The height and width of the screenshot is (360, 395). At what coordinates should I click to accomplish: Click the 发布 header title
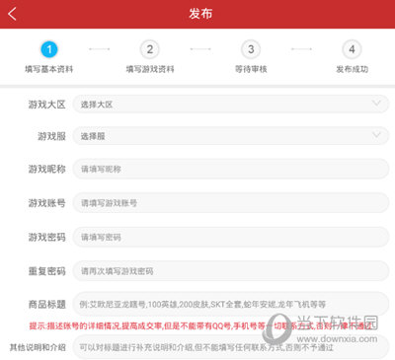[x=200, y=14]
